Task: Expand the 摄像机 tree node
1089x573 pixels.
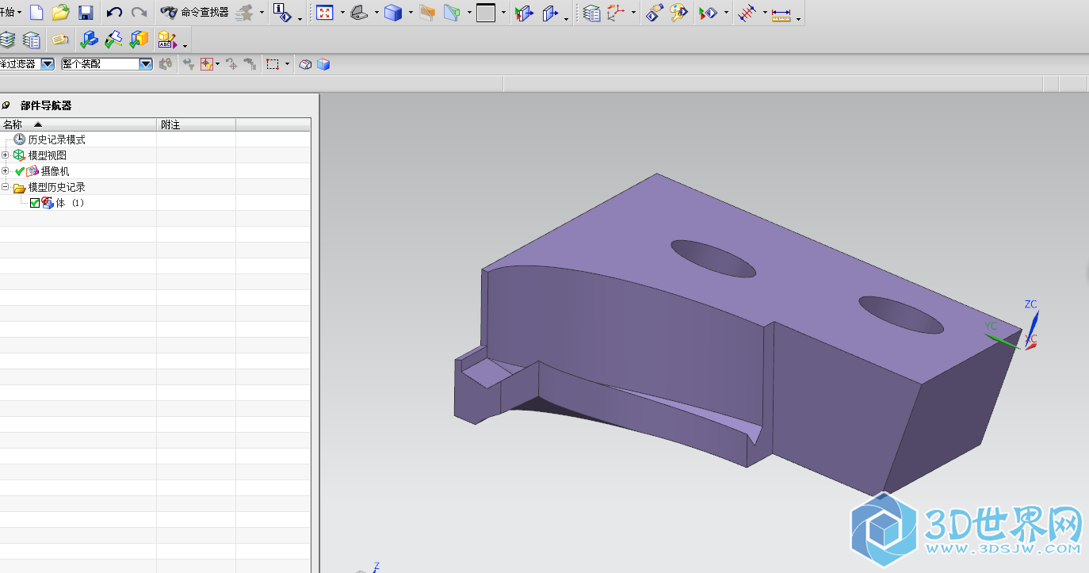Action: 6,171
